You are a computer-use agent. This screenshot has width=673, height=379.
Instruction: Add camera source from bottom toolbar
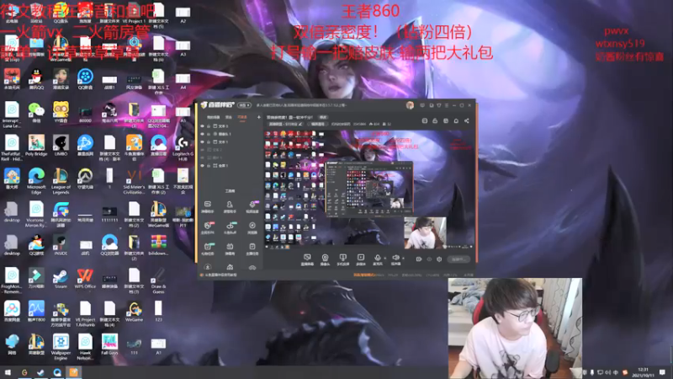(325, 259)
